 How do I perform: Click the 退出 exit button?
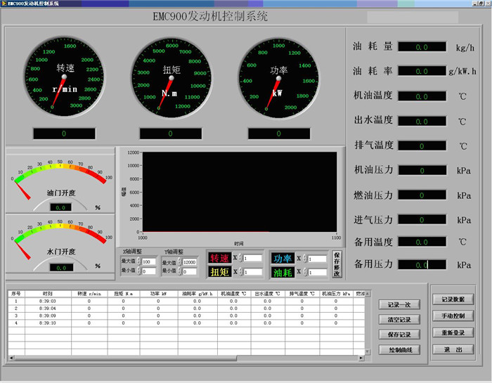click(x=453, y=349)
